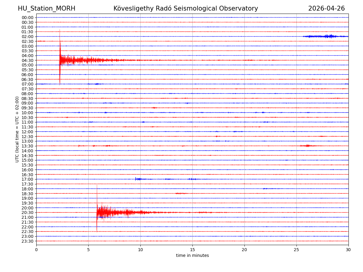Click the large red earthquake onset on the 04:30 trace
Viewport: 363px width, 272px height.
pos(60,60)
